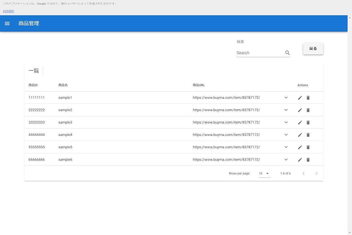Open the 利用規約 terms link
The width and height of the screenshot is (352, 235).
[8, 11]
